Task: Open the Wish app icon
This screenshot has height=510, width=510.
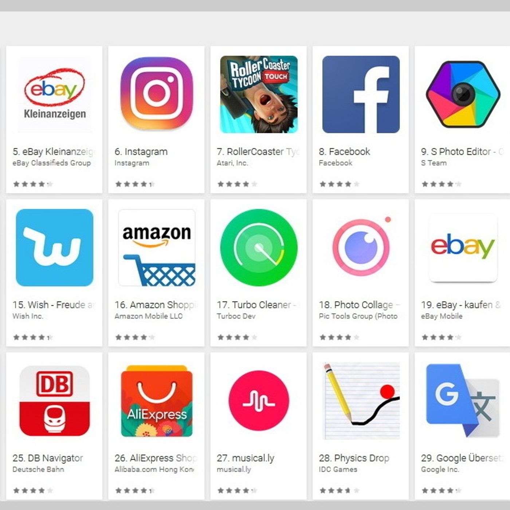Action: pyautogui.click(x=55, y=247)
